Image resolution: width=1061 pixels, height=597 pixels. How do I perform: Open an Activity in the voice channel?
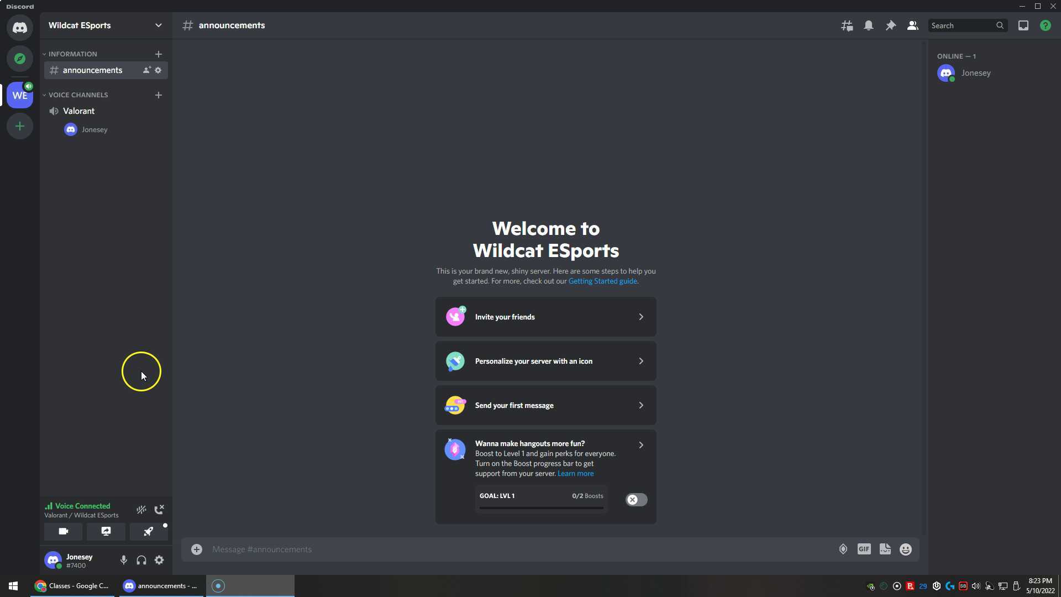pos(148,531)
